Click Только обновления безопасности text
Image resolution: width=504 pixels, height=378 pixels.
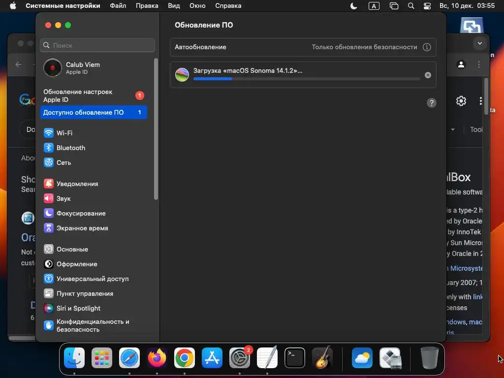tap(364, 47)
